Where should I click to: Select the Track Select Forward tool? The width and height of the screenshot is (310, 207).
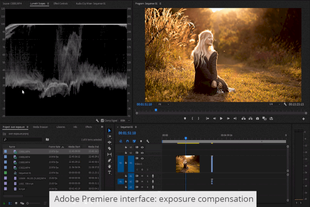click(x=109, y=136)
